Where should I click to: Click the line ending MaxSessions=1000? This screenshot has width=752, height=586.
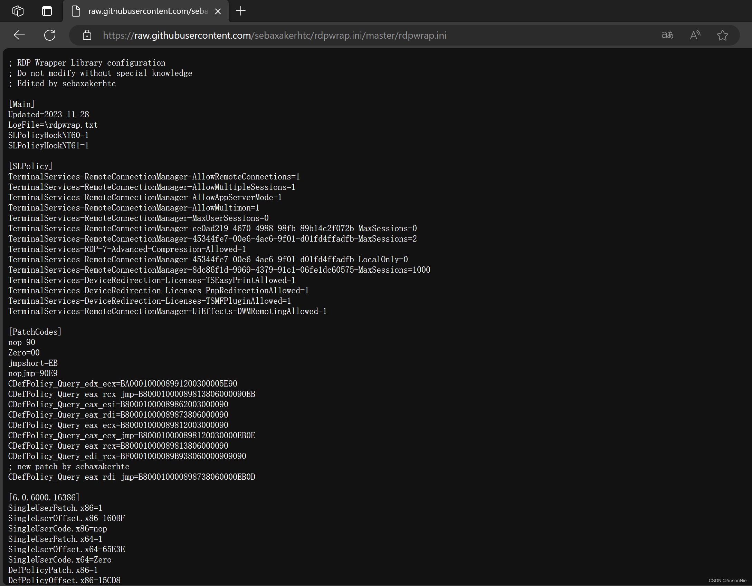(219, 270)
